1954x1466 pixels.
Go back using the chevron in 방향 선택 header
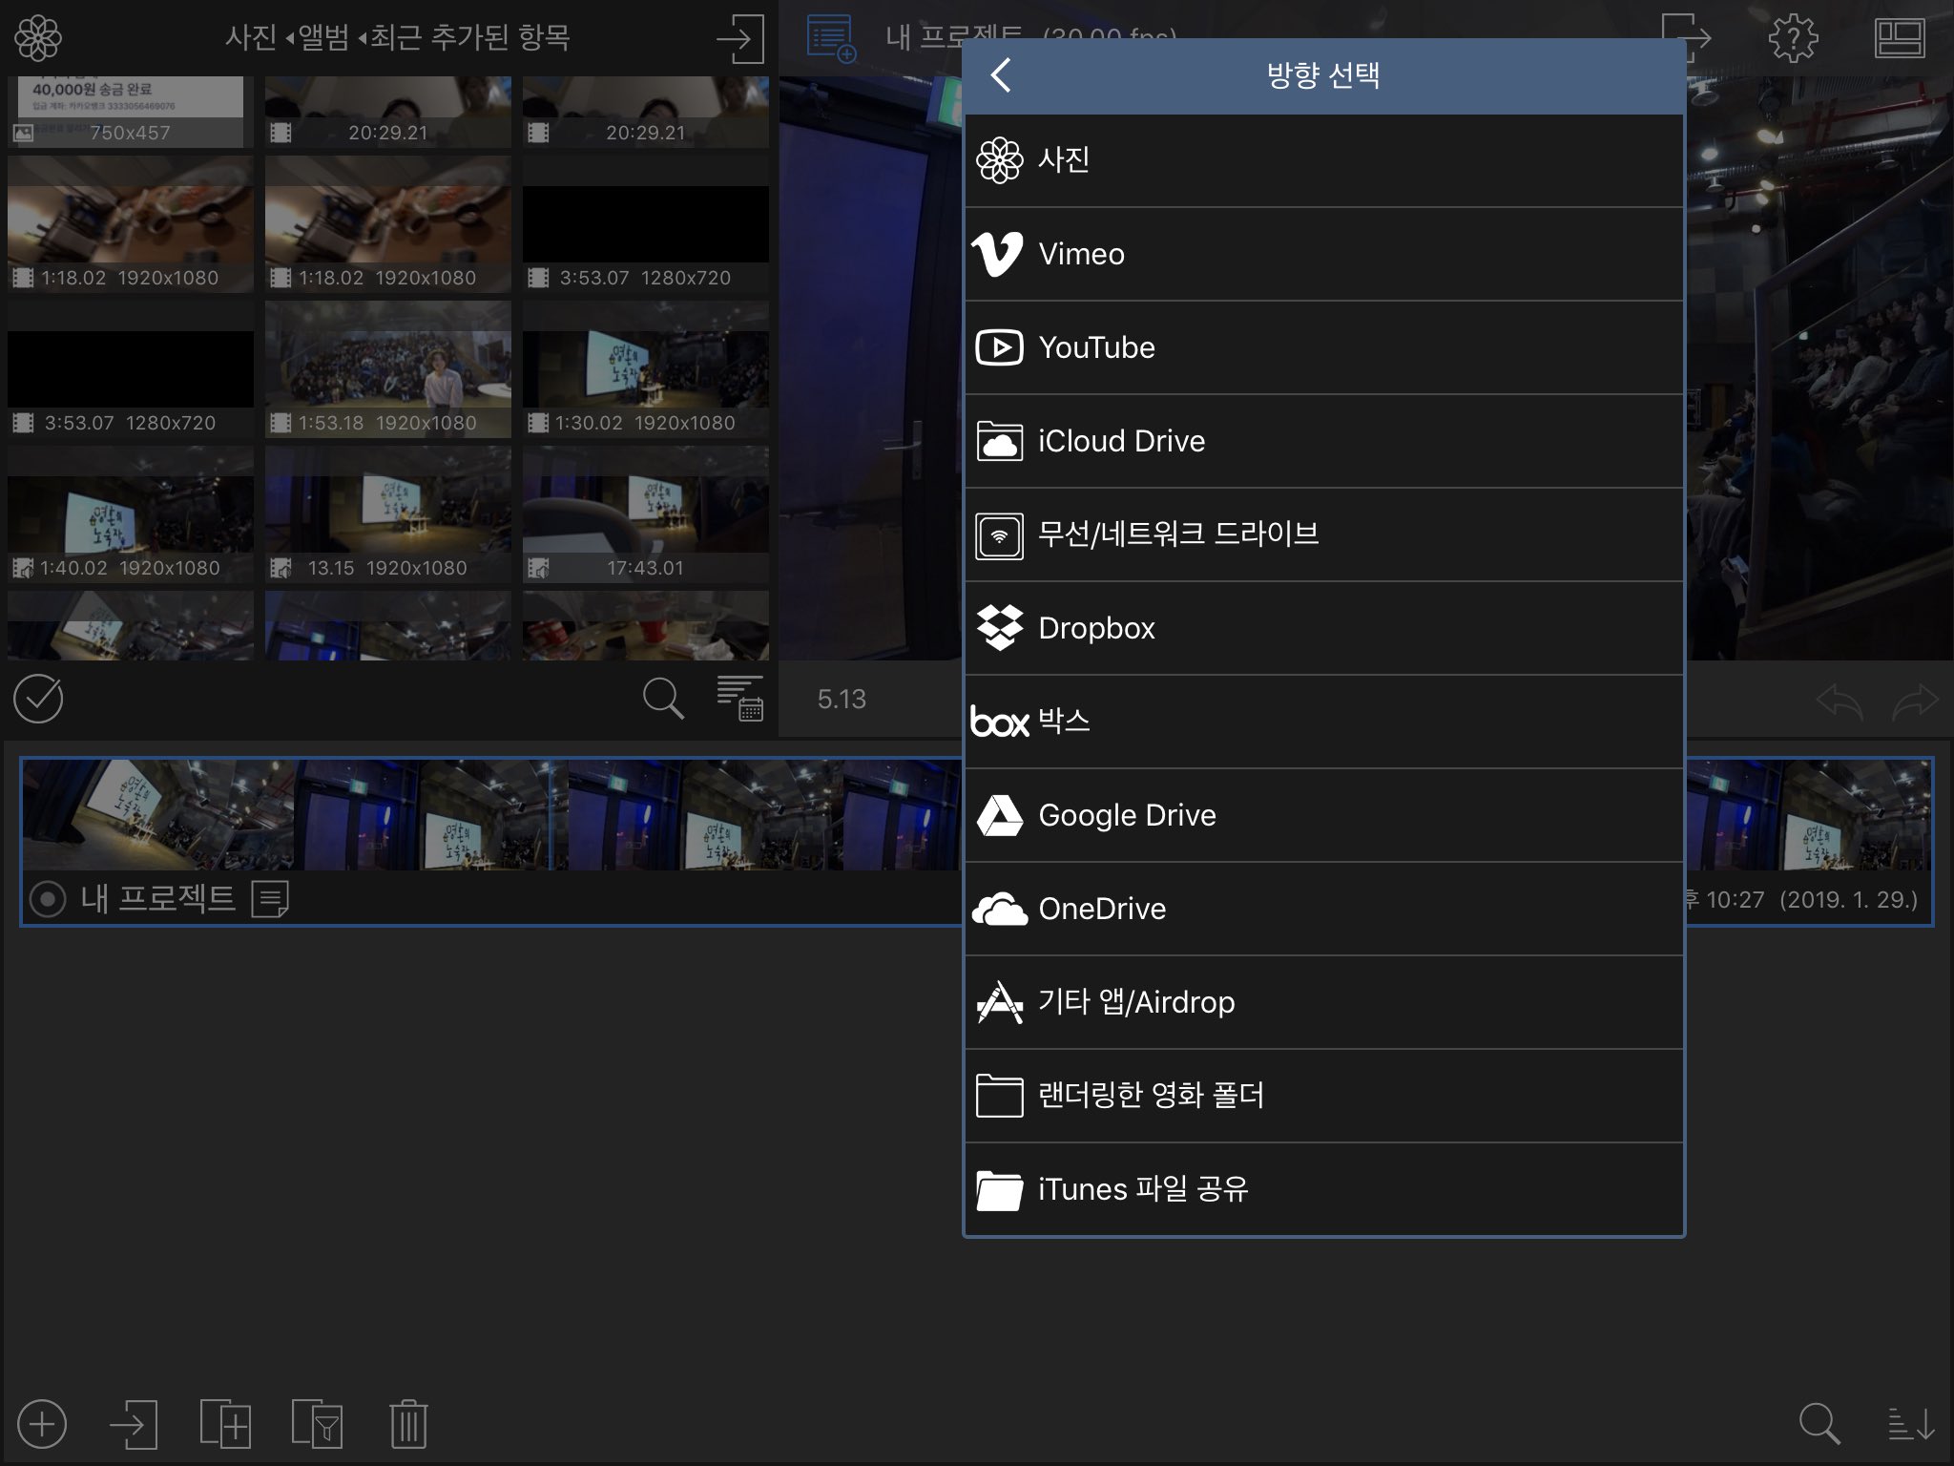1000,74
